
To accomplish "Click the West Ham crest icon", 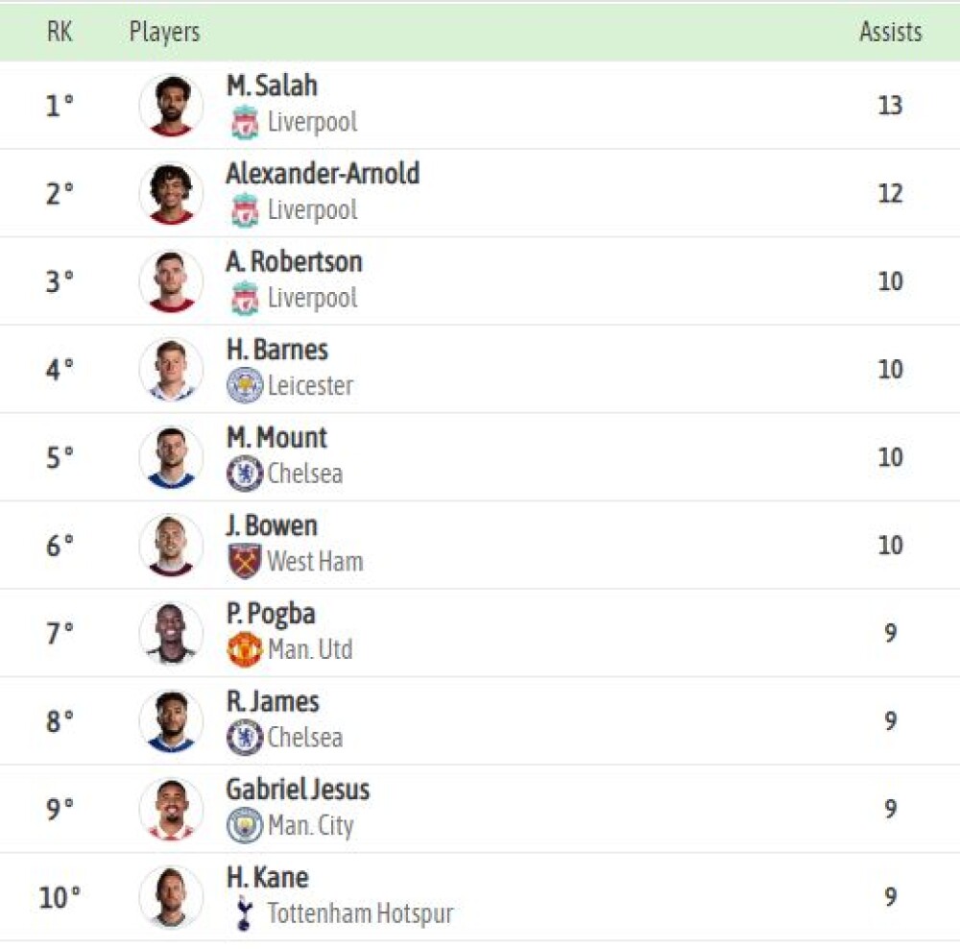I will click(245, 561).
